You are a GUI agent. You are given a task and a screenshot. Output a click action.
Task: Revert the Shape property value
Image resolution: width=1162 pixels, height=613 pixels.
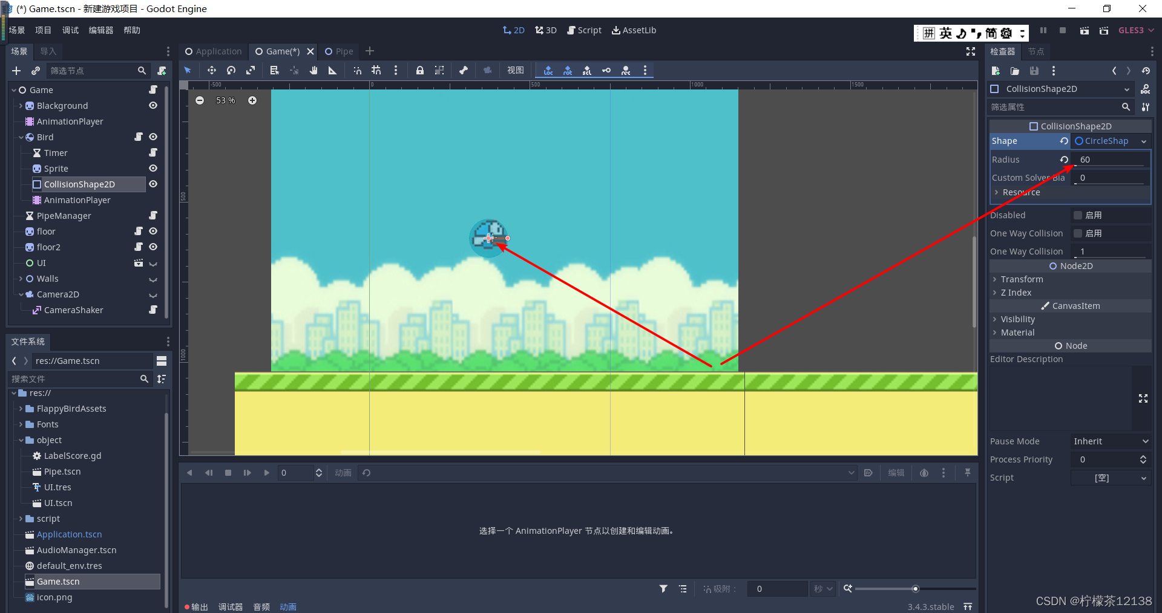pyautogui.click(x=1064, y=141)
